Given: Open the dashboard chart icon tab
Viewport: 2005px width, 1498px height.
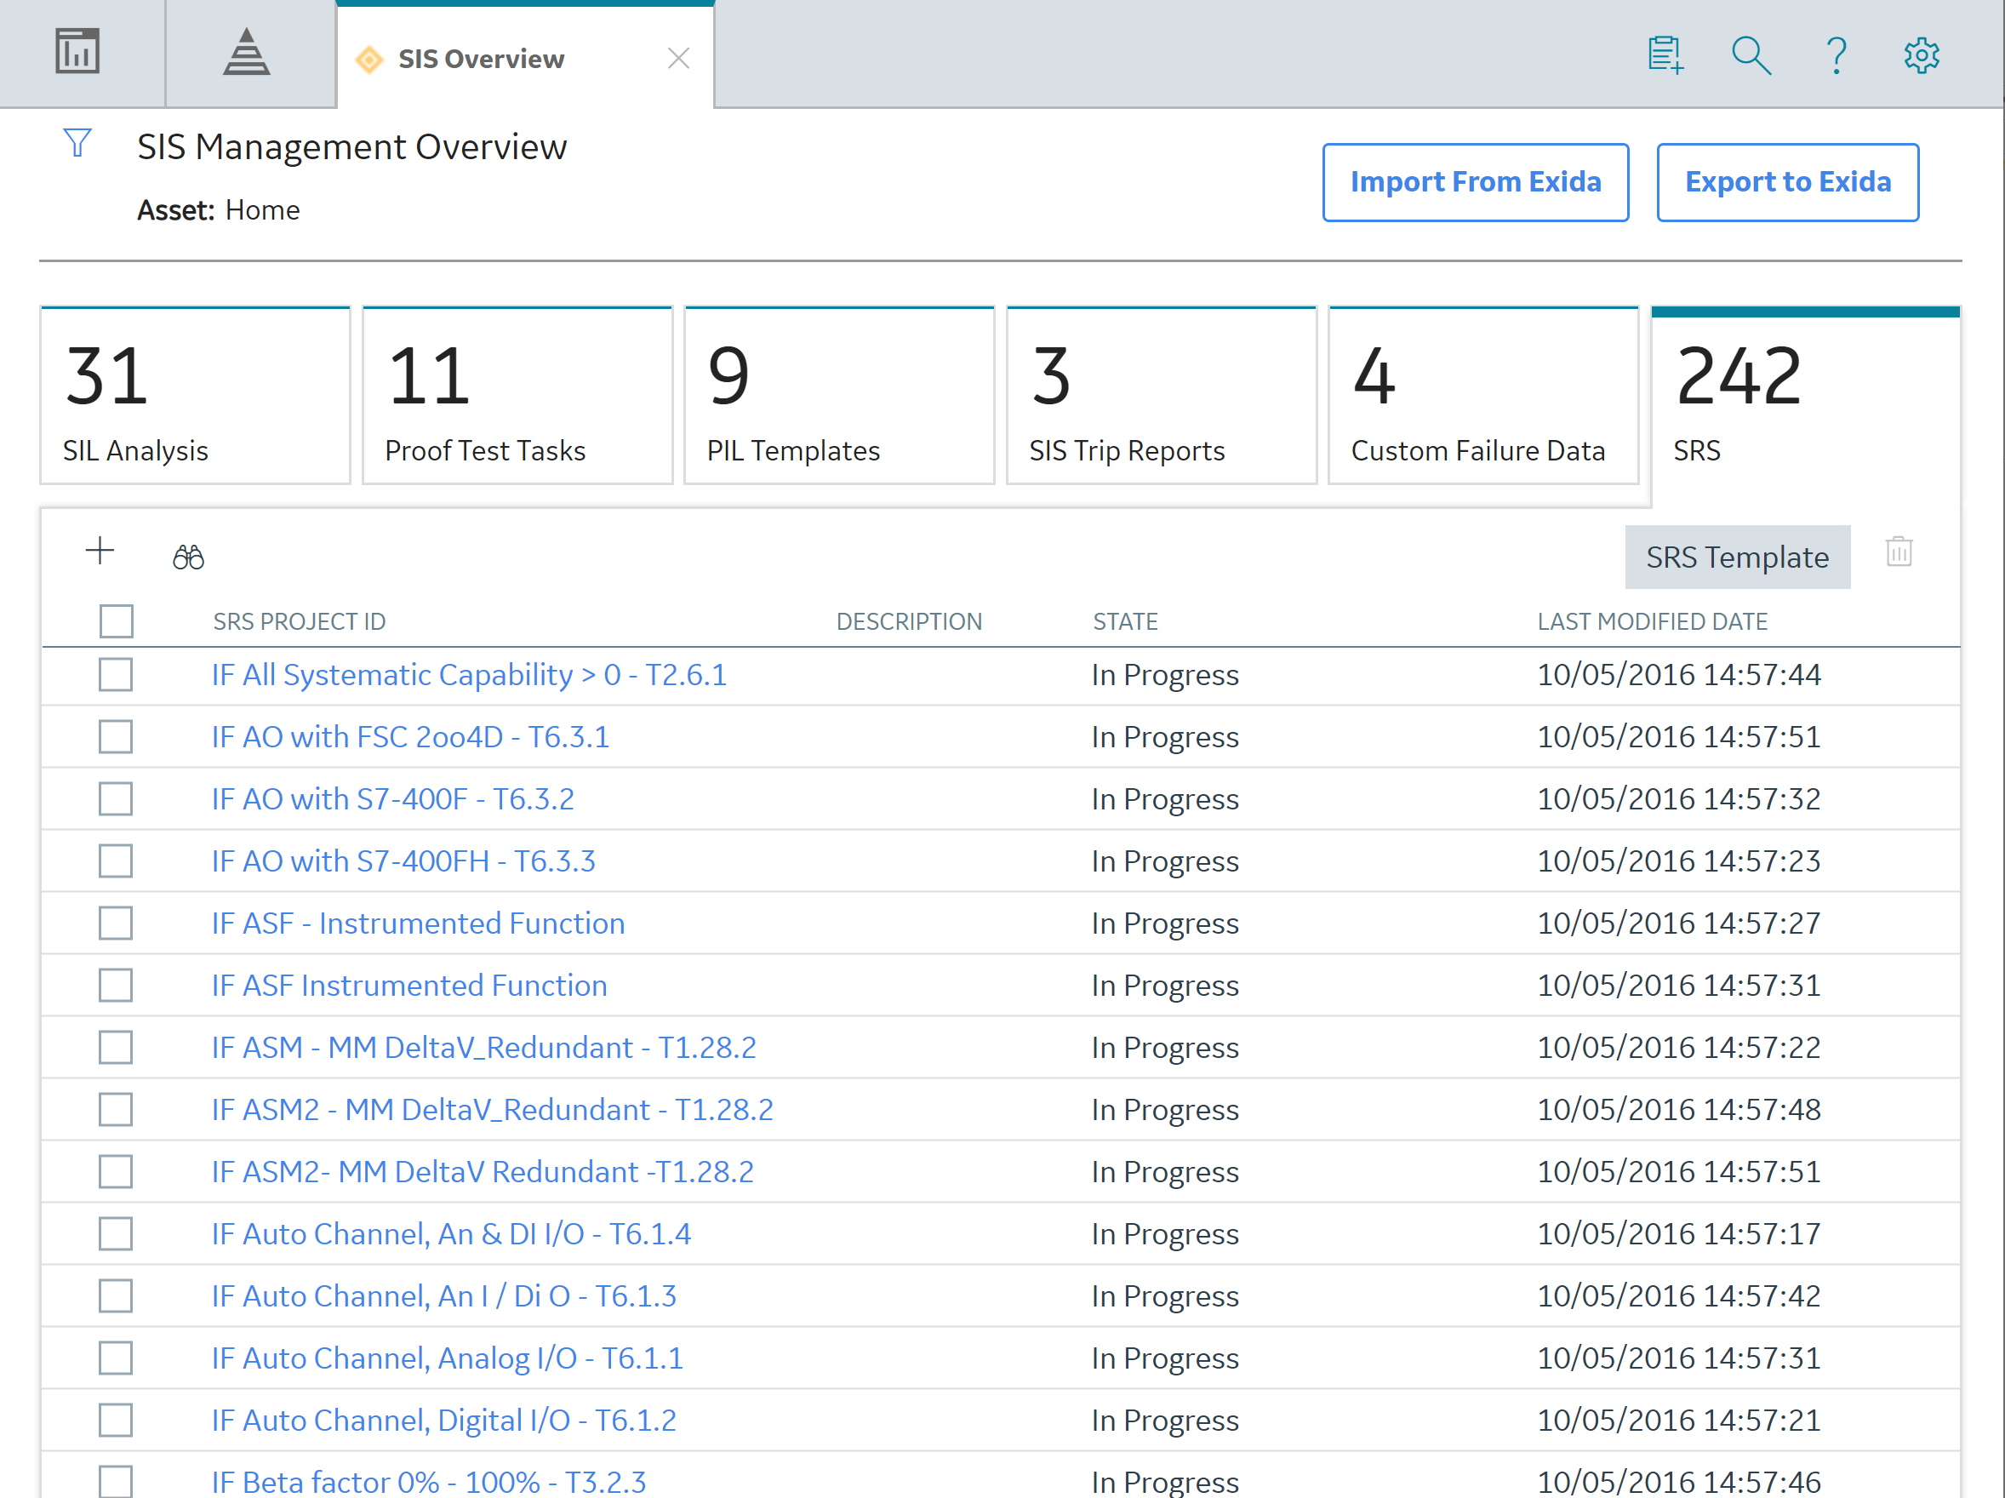Looking at the screenshot, I should pos(77,52).
